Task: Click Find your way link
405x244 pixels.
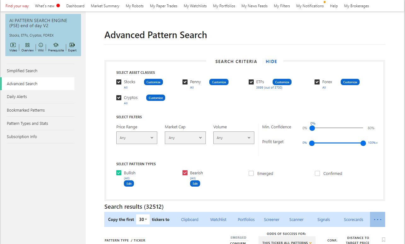Action: (x=17, y=6)
